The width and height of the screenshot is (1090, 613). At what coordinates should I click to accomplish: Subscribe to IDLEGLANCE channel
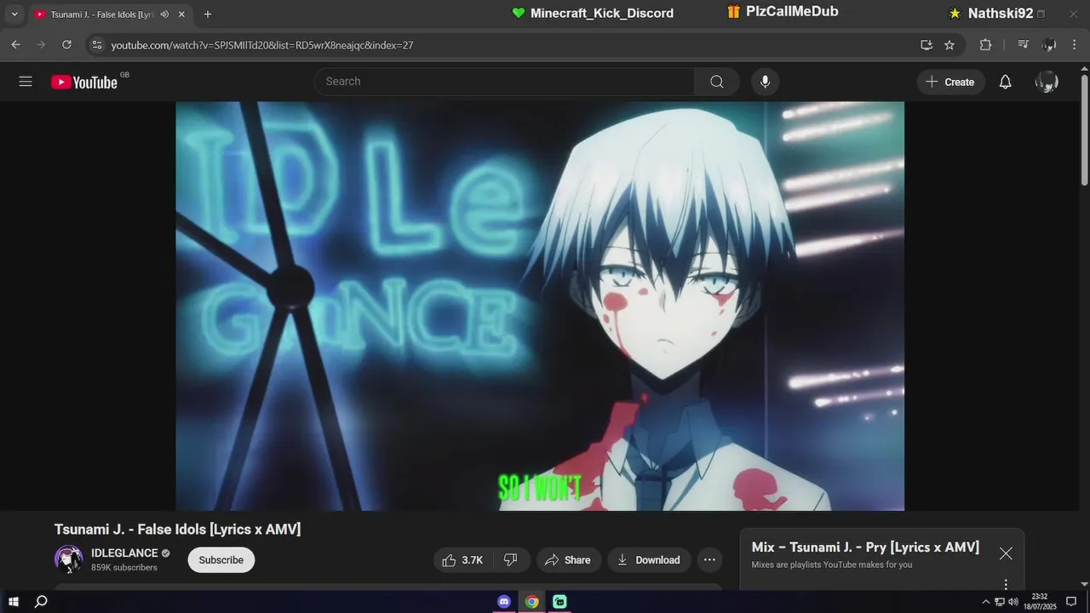pos(221,560)
